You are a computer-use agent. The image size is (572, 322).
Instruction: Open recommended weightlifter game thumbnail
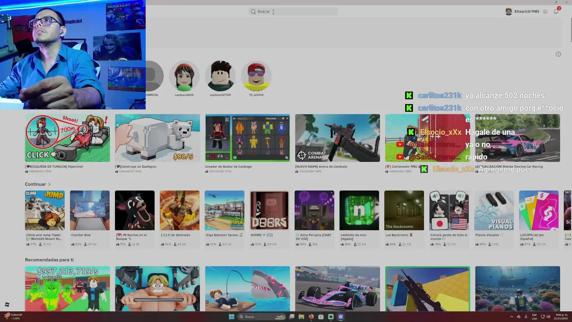[x=157, y=289]
